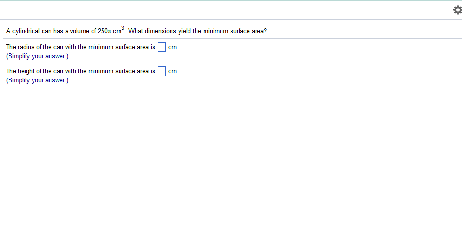The image size is (462, 252).
Task: Click "What dimensions yield" phrase
Action: click(159, 31)
